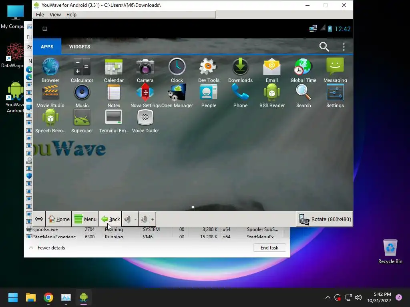The height and width of the screenshot is (307, 410).
Task: Open the Superuser app
Action: pyautogui.click(x=82, y=121)
